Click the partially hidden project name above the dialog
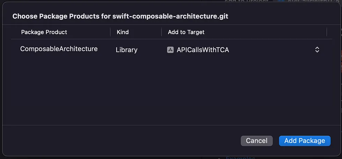 click(x=312, y=1)
